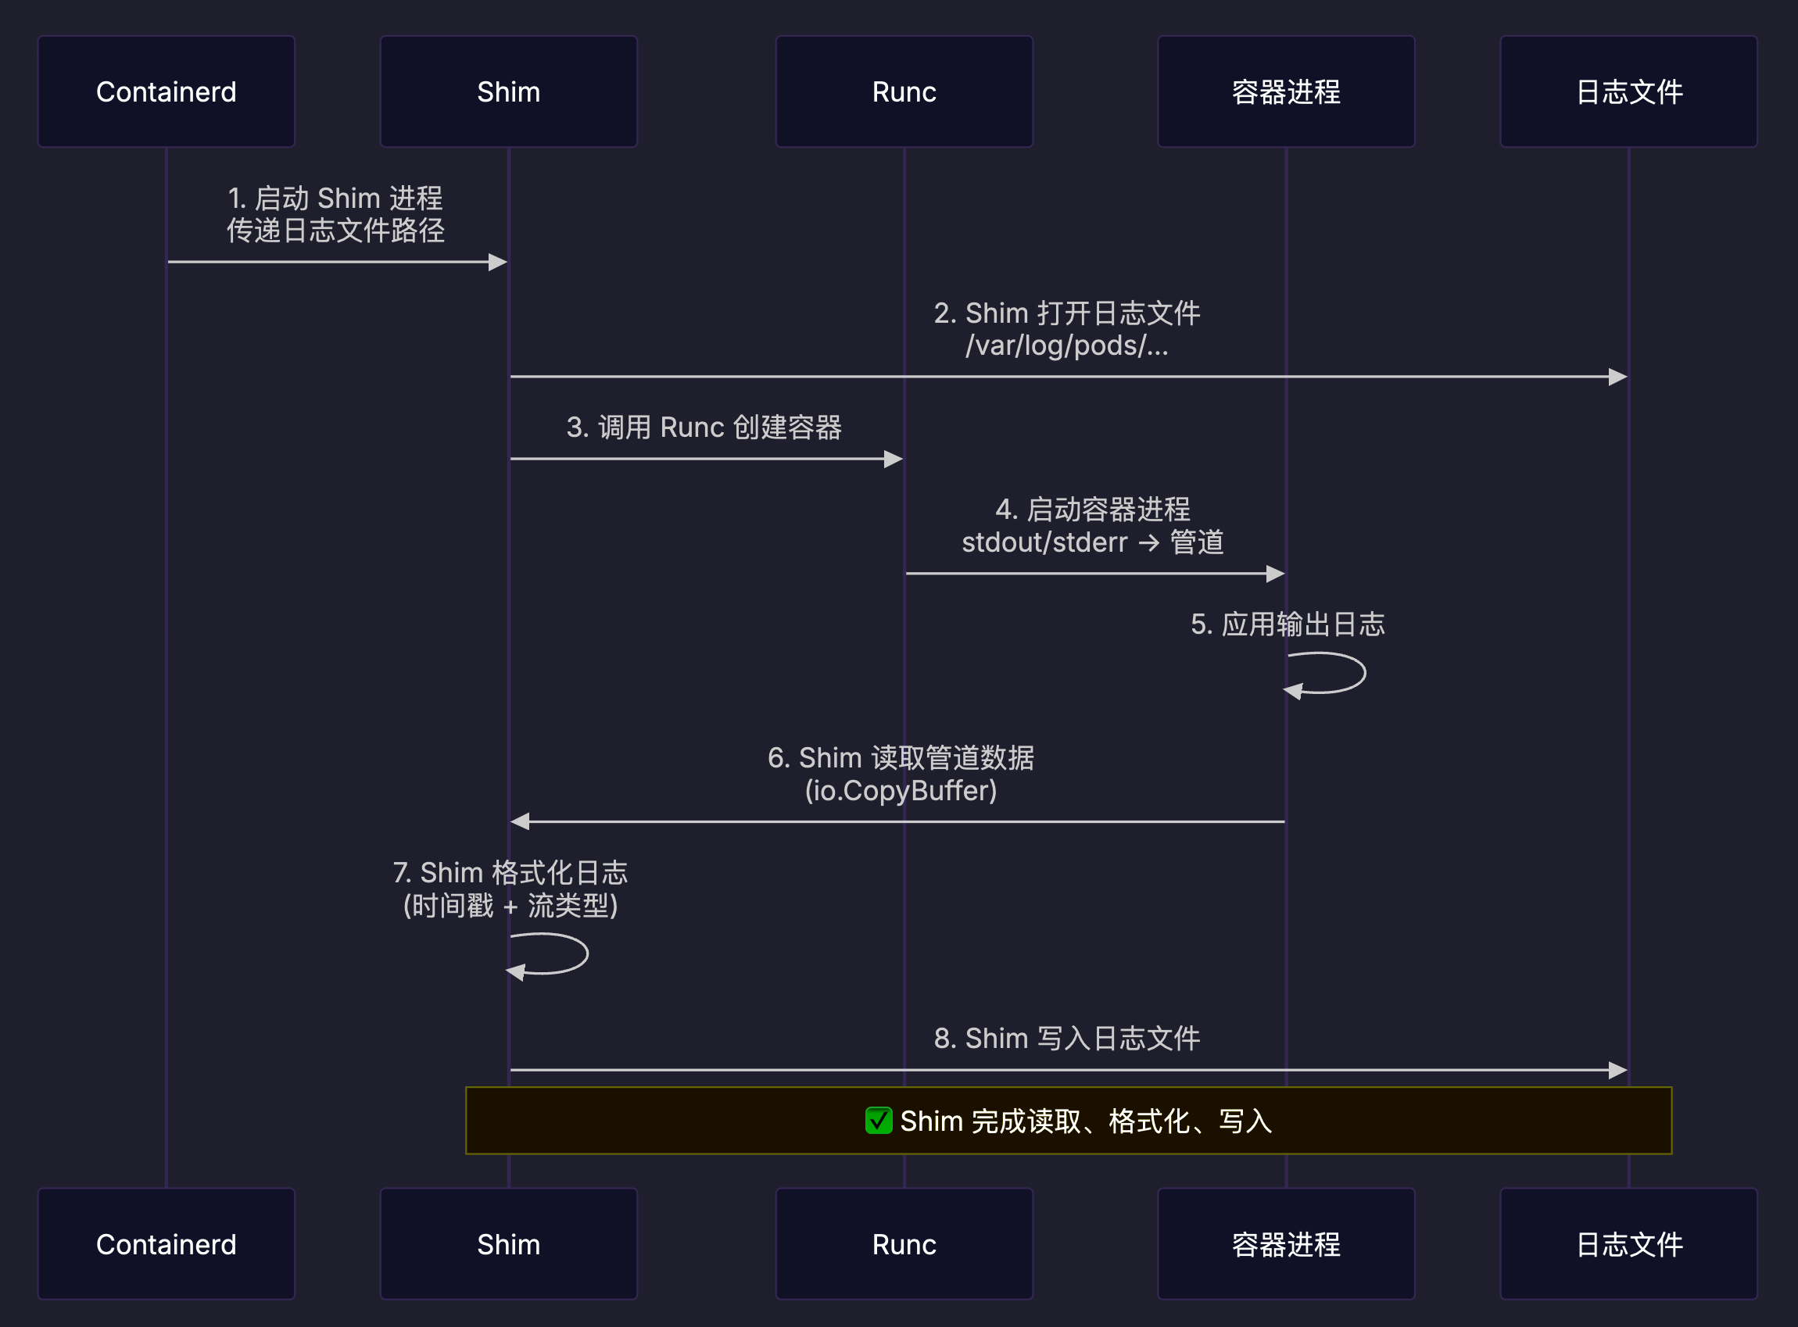Click the '8. Shim 写入日志文件' label
Image resolution: width=1798 pixels, height=1327 pixels.
1066,1038
